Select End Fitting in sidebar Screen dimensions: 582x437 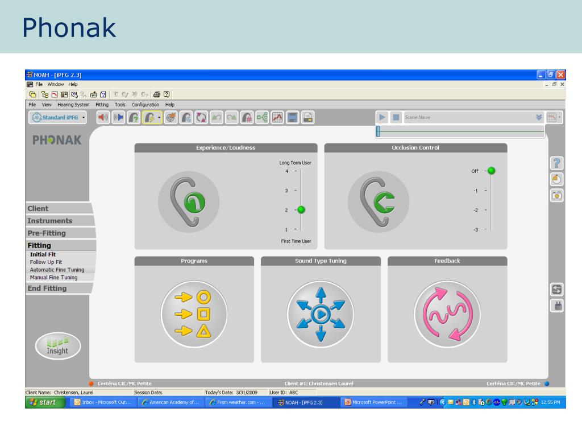tap(59, 288)
